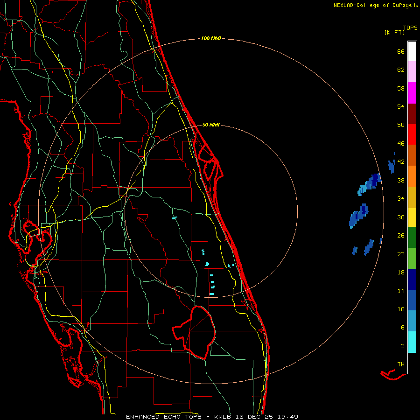Pick the light green legend swatch

coord(412,259)
